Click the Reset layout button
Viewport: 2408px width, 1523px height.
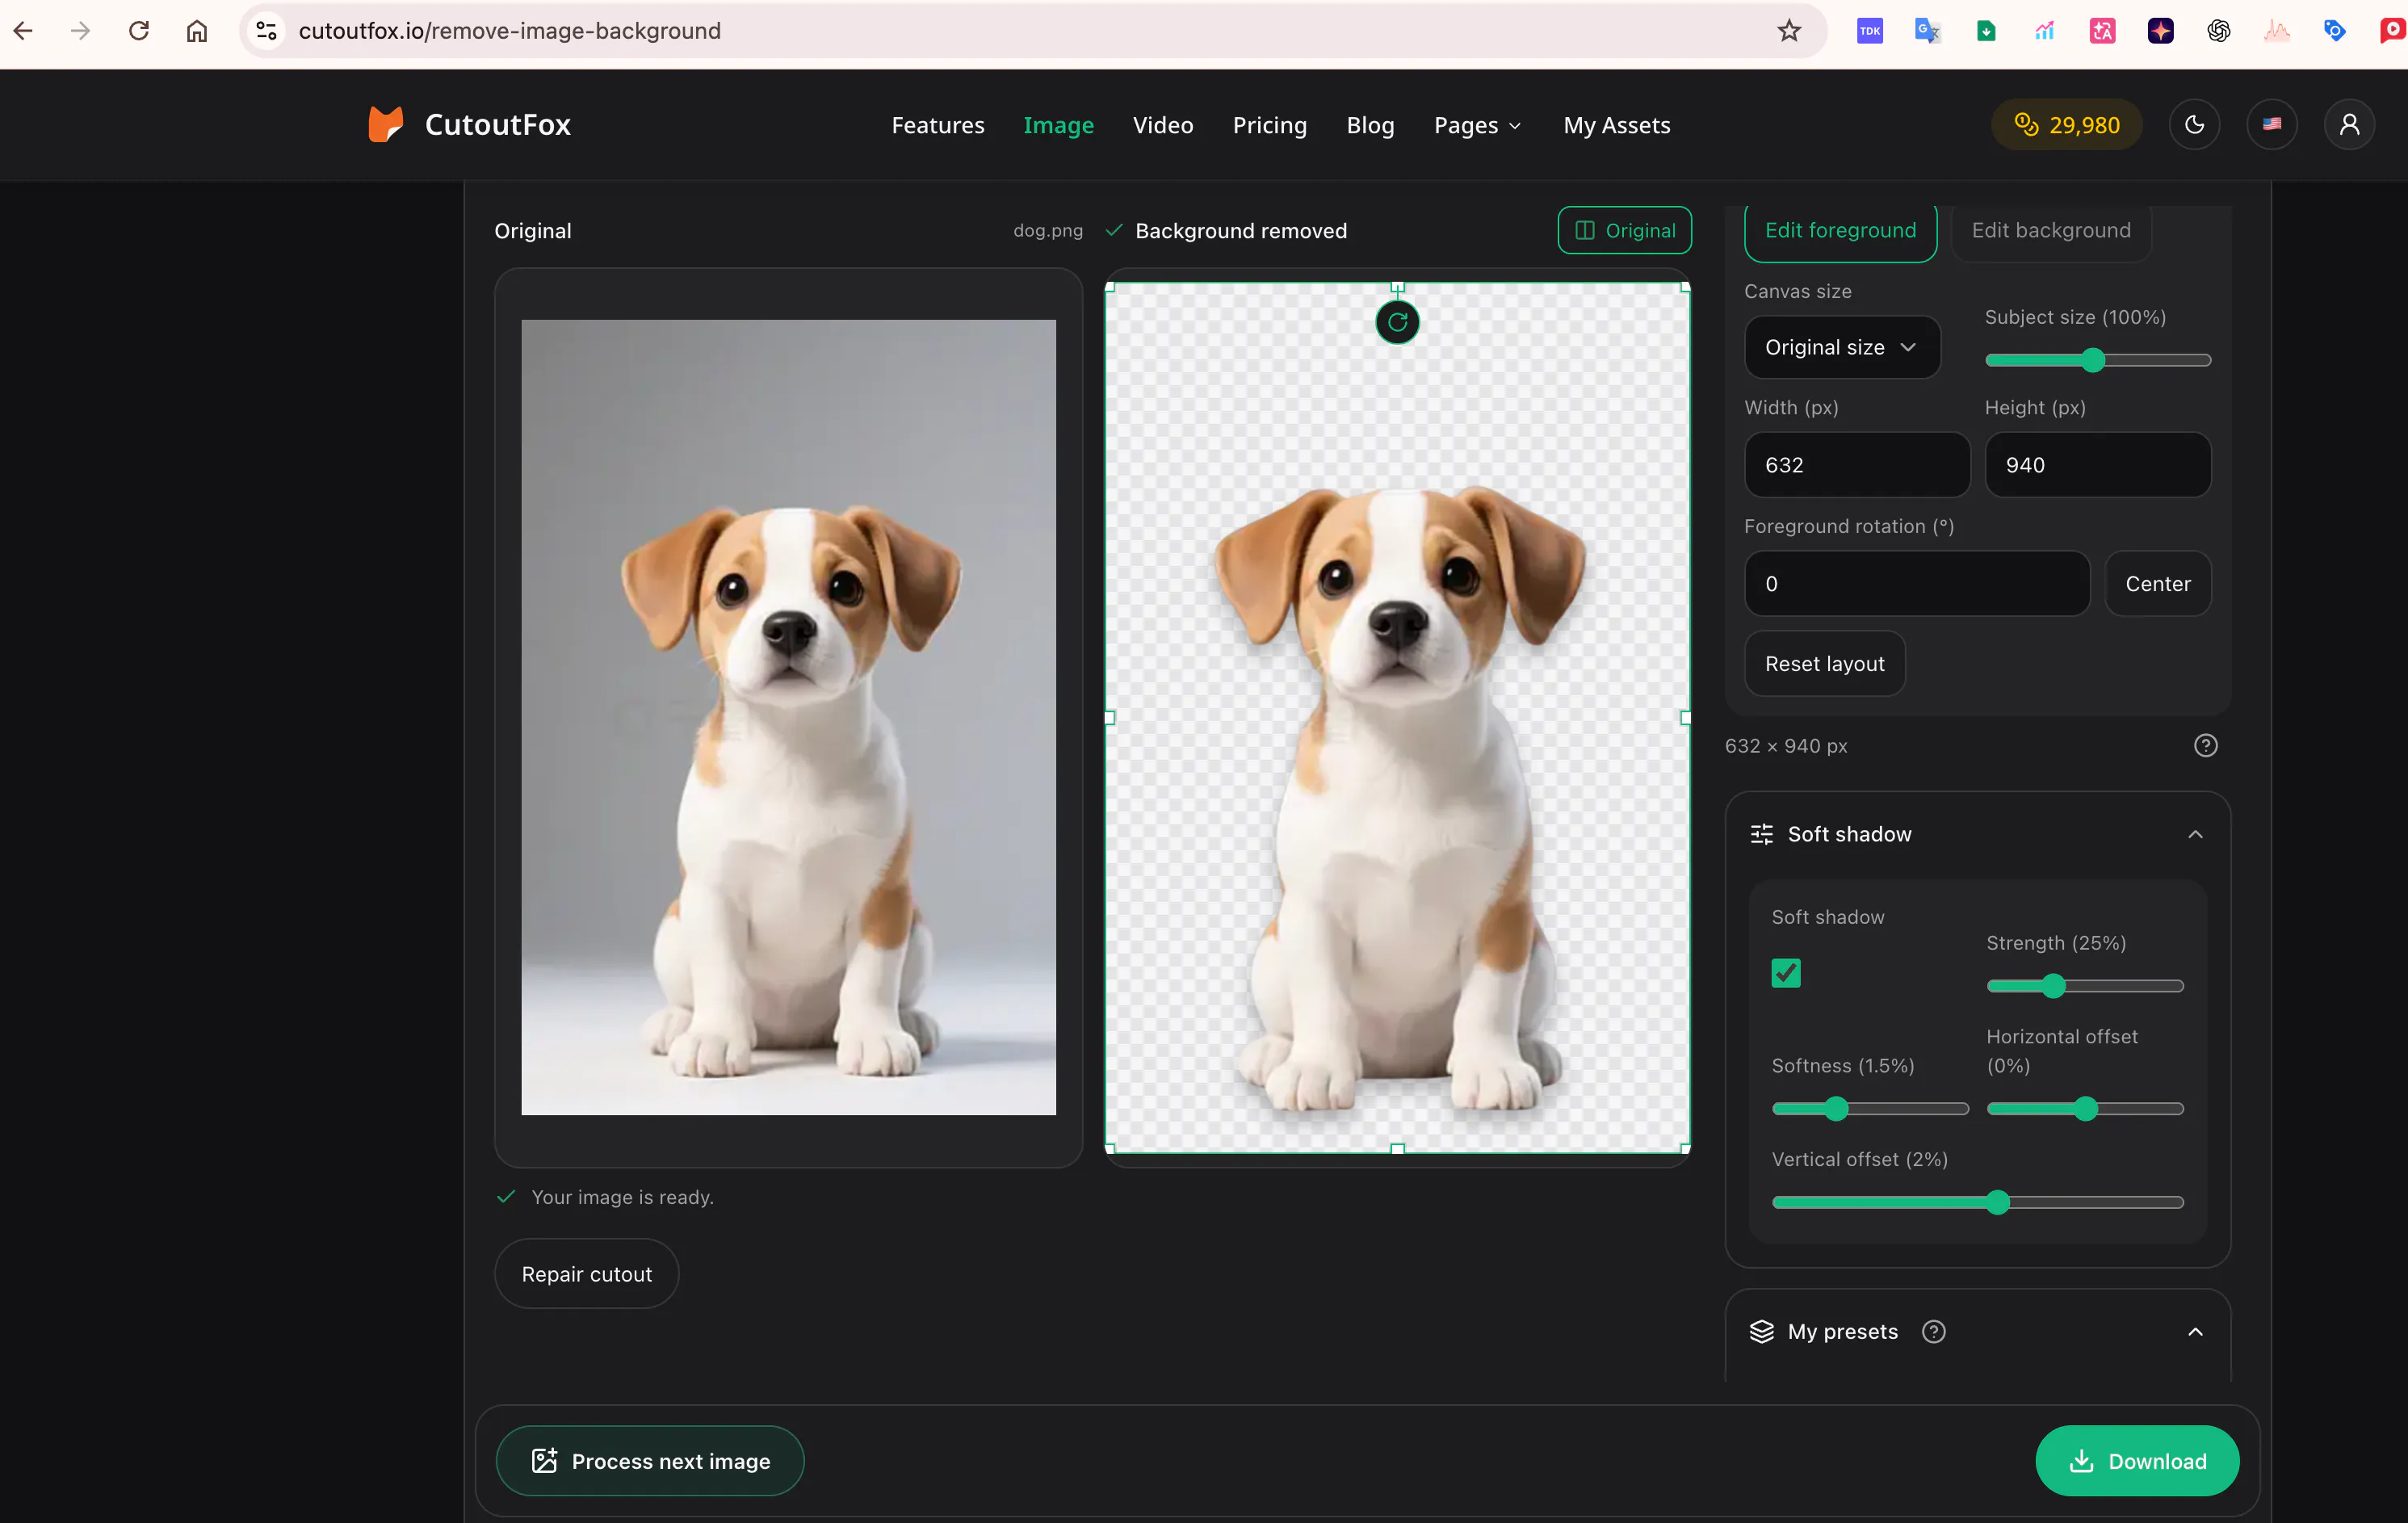pyautogui.click(x=1824, y=664)
